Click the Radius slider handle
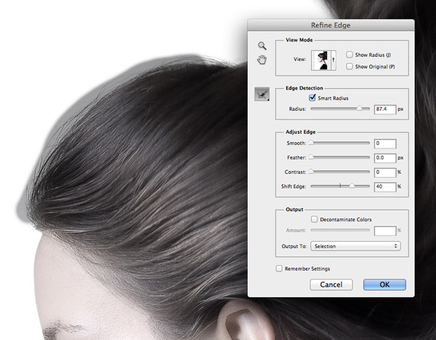The image size is (436, 340). coord(359,108)
